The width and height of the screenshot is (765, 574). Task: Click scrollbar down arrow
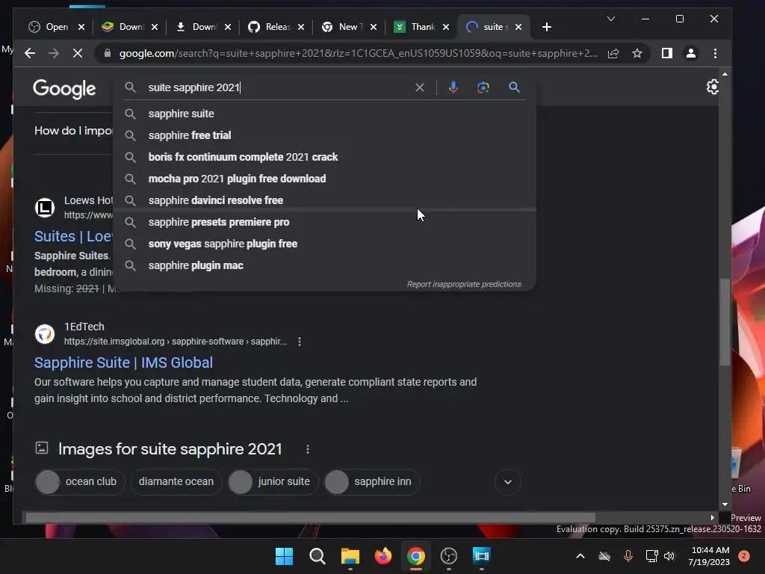pos(725,504)
